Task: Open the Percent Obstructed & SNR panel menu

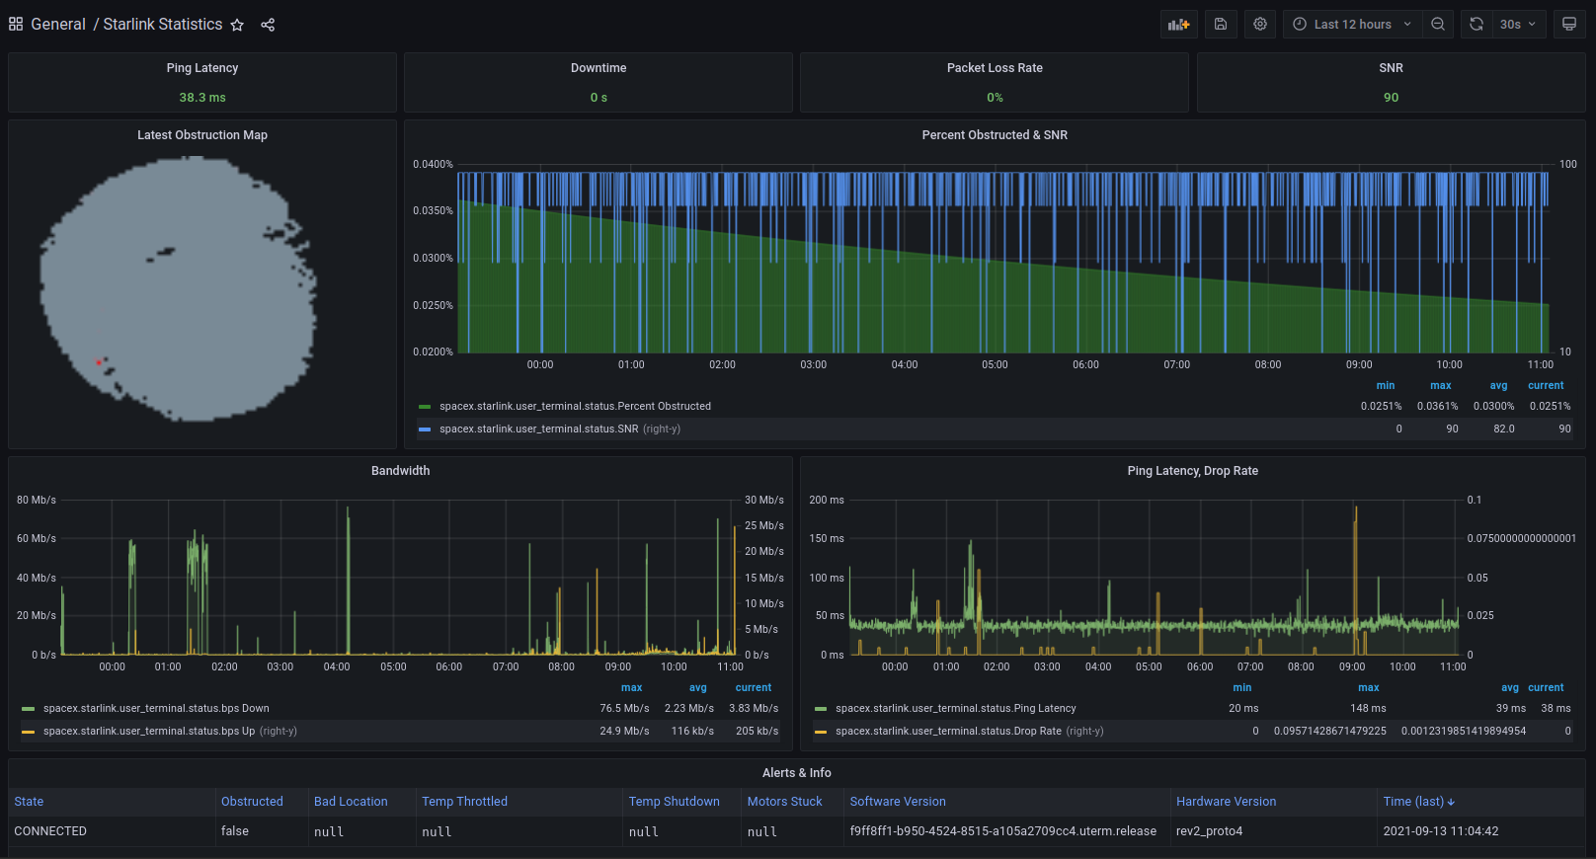Action: pyautogui.click(x=995, y=135)
